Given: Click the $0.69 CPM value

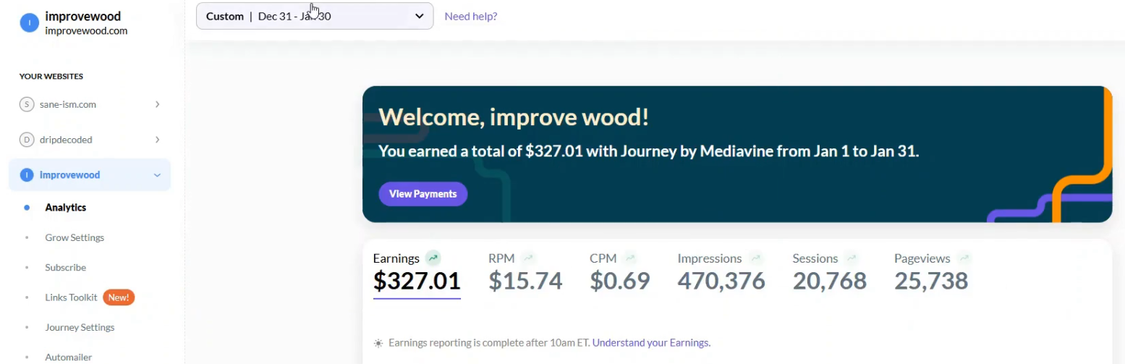Looking at the screenshot, I should 620,281.
